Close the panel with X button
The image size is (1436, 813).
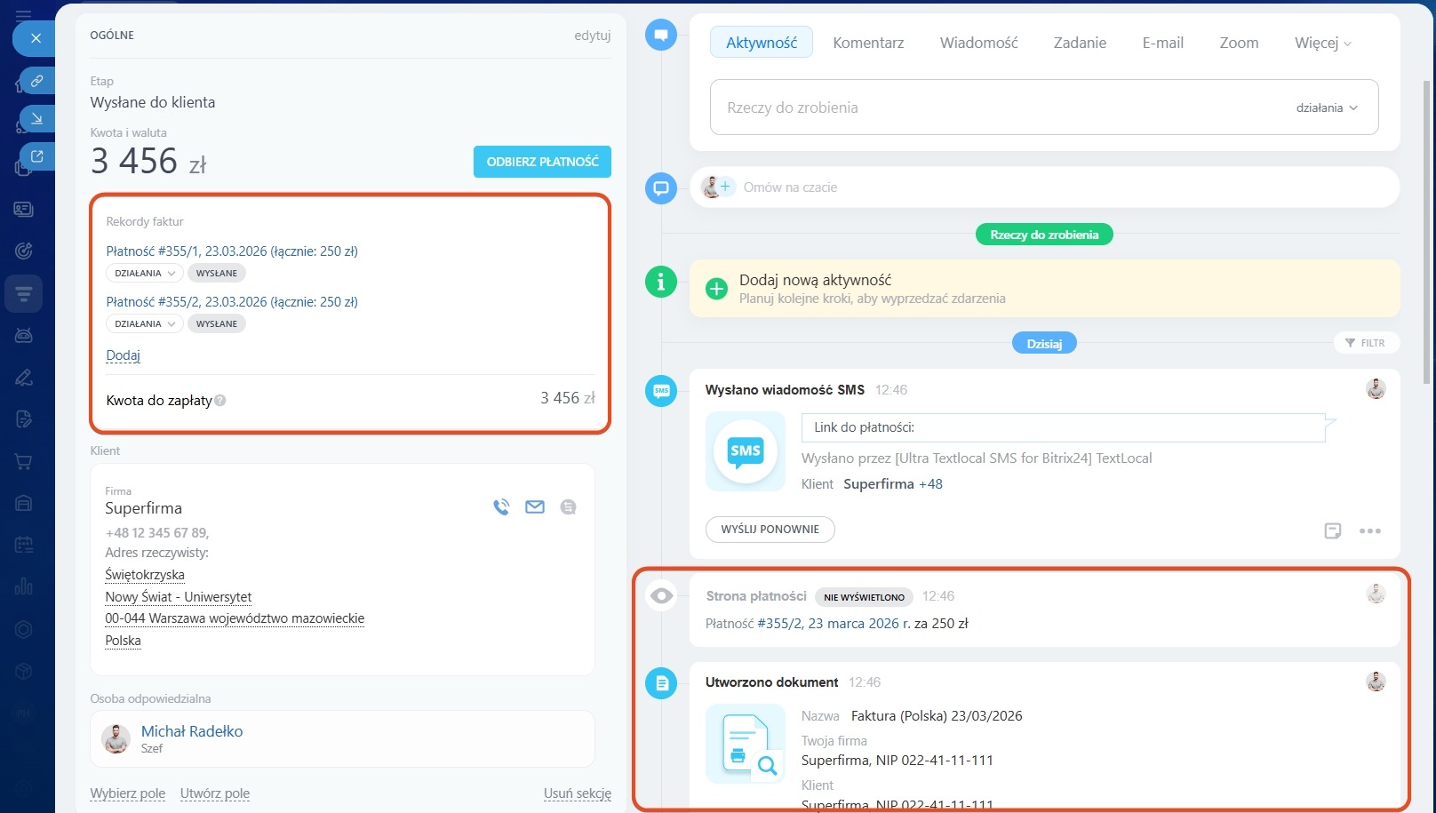[x=36, y=38]
